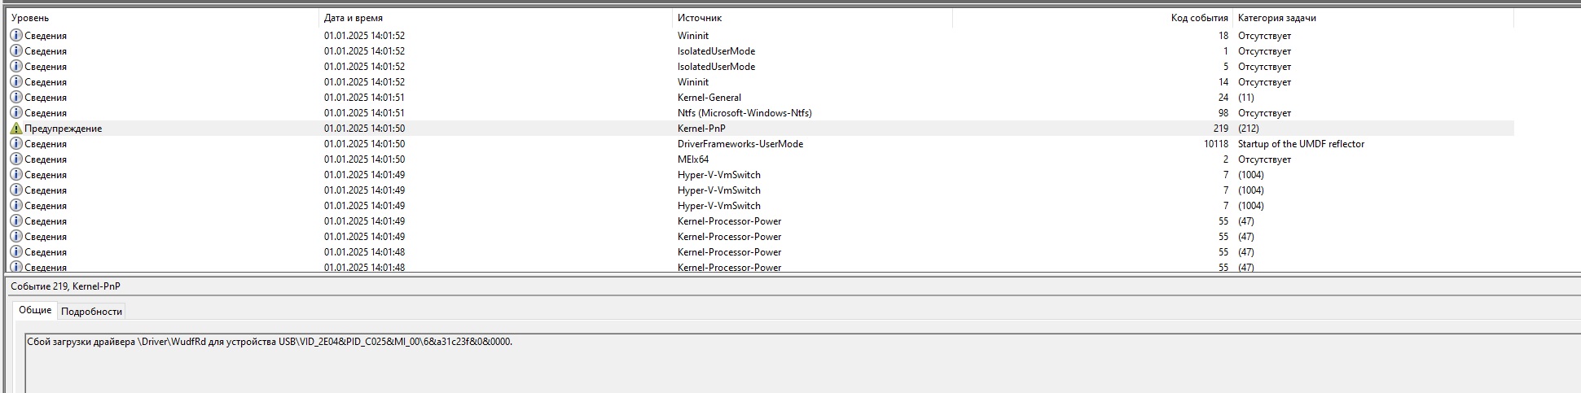Click the info icon of the DriverFrameworks-UserMode row
The height and width of the screenshot is (393, 1581).
pos(16,144)
